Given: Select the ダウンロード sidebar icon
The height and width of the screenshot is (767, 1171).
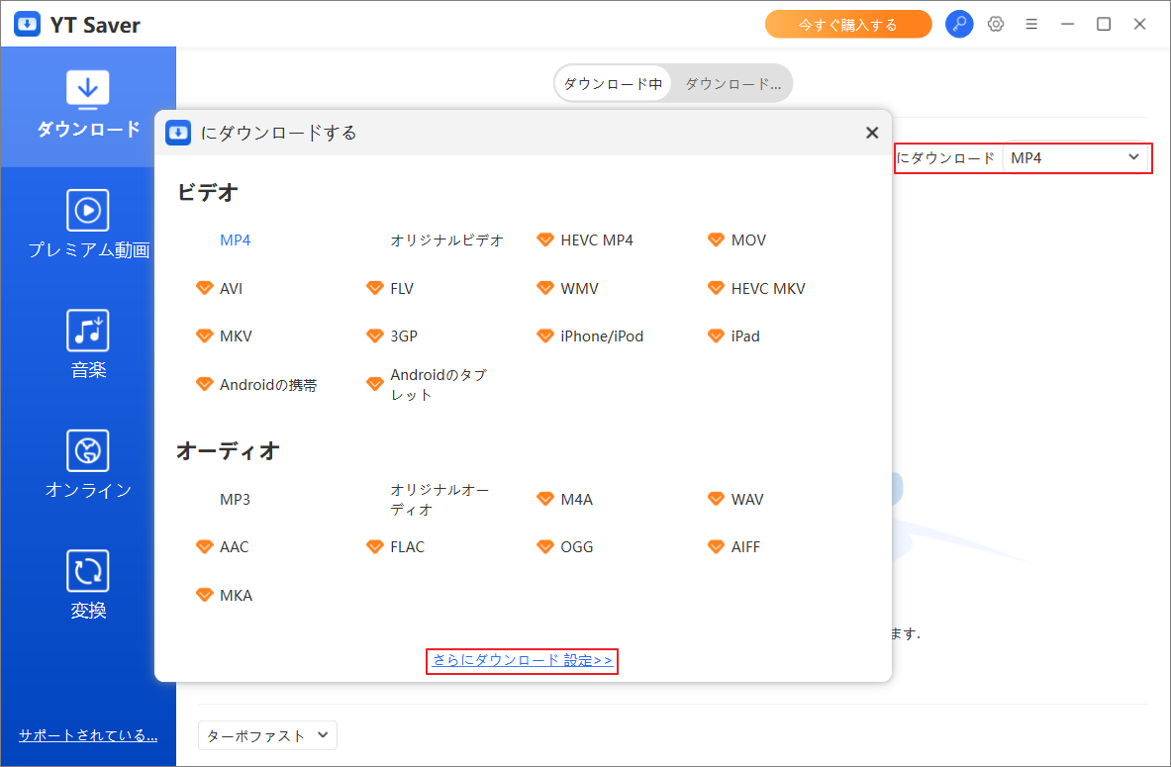Looking at the screenshot, I should pyautogui.click(x=88, y=104).
